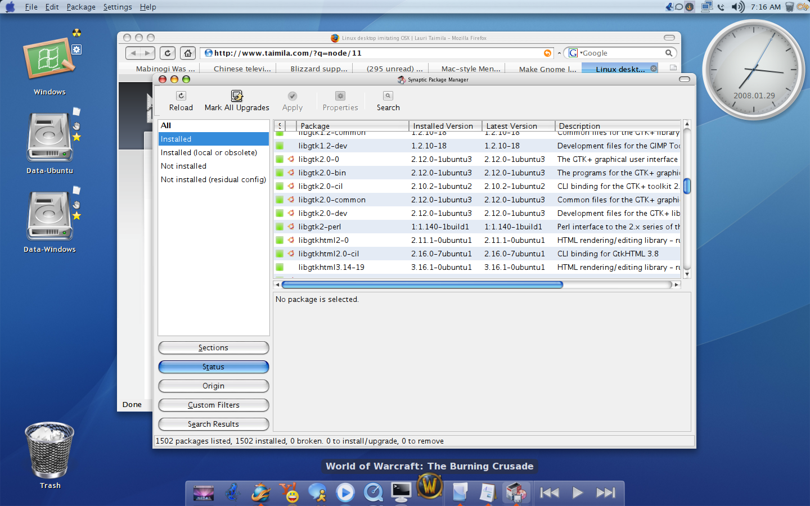Image resolution: width=810 pixels, height=506 pixels.
Task: Click the blue play-circle media player dock icon
Action: (345, 493)
